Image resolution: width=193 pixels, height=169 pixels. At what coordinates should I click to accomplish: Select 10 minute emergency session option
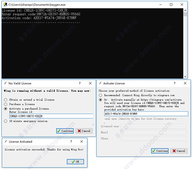5,121
